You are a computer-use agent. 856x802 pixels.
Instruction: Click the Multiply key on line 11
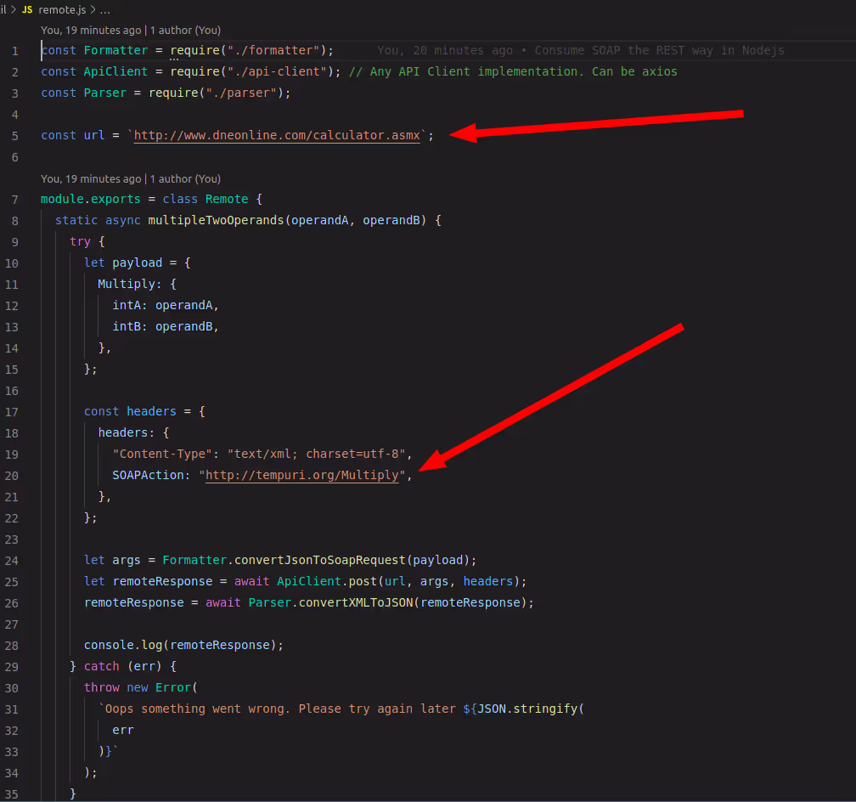click(126, 284)
